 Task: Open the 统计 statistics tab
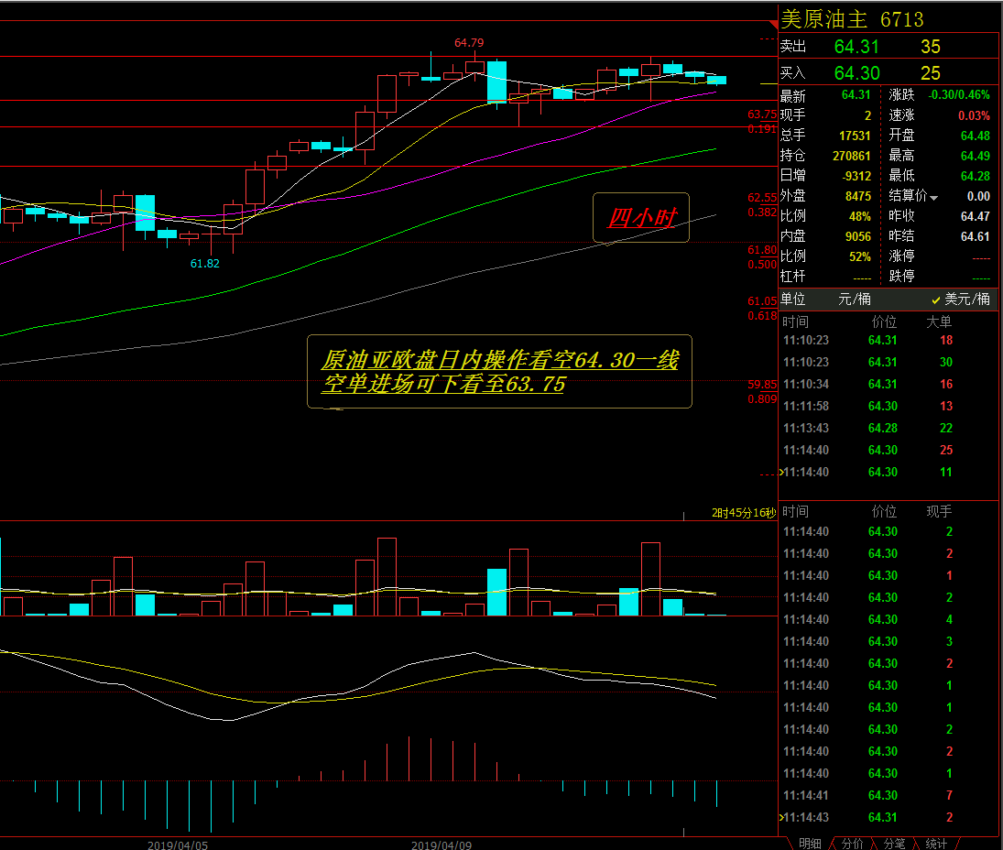click(x=936, y=843)
